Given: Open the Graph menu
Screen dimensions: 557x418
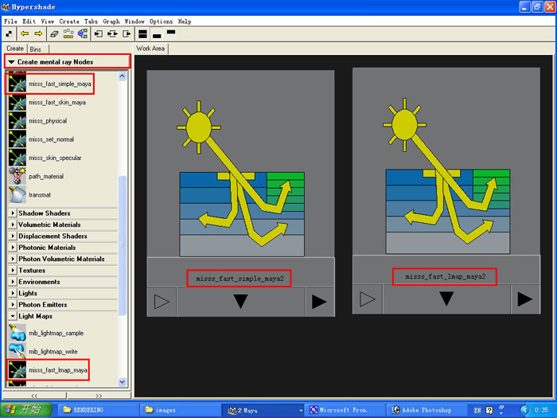Looking at the screenshot, I should coord(111,21).
